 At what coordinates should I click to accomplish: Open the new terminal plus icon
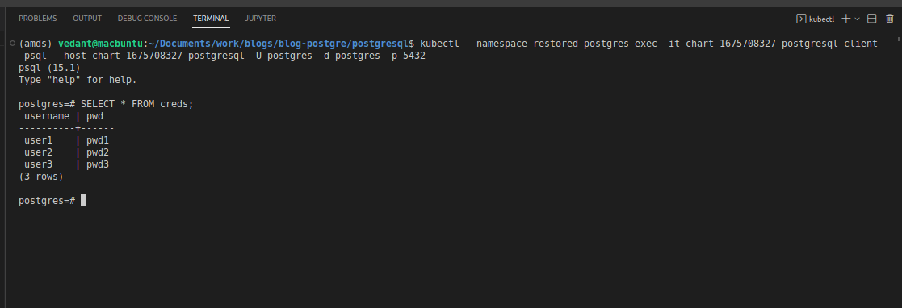coord(845,19)
